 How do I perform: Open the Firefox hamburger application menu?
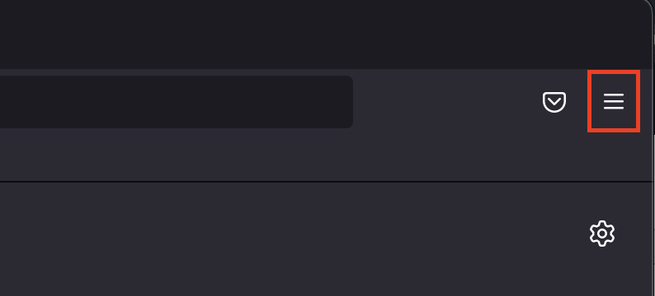613,101
